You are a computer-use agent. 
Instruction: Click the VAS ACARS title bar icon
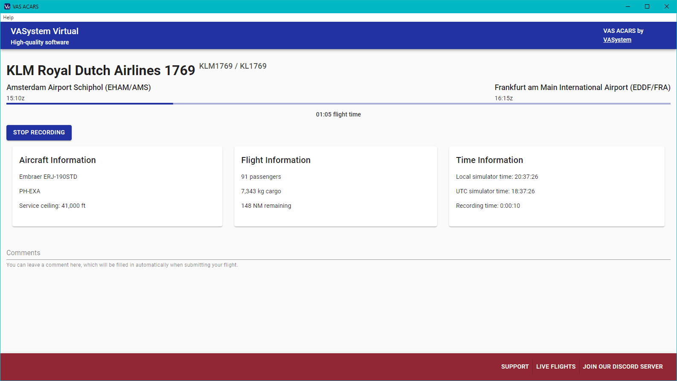(7, 6)
